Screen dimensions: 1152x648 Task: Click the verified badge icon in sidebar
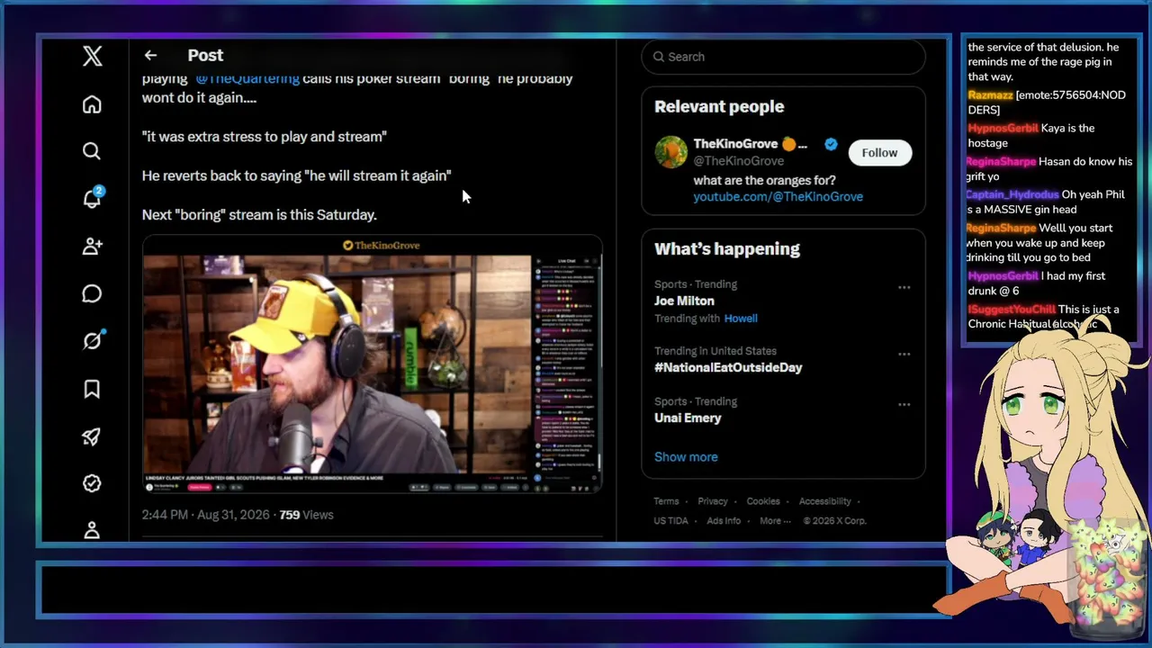pos(92,483)
